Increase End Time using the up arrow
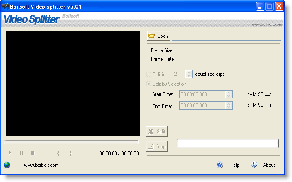 click(x=228, y=104)
